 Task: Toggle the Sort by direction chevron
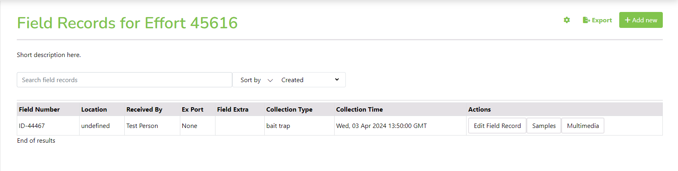pos(270,80)
